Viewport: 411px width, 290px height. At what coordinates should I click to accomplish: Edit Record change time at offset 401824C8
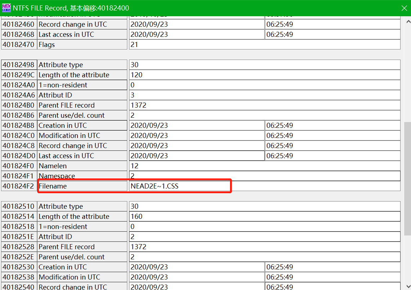click(x=333, y=146)
